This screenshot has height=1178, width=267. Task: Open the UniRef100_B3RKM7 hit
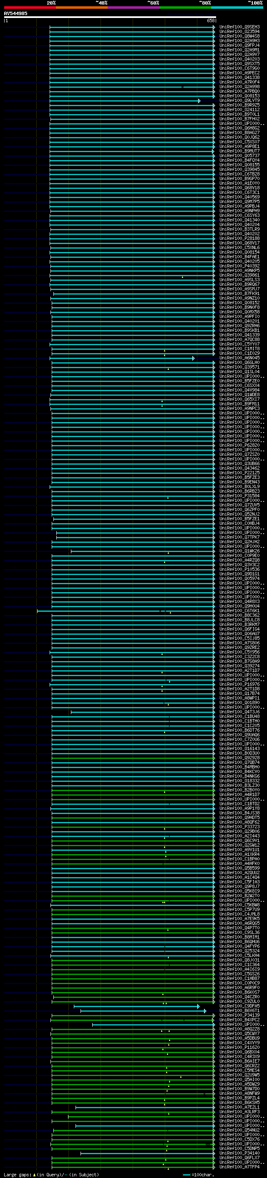239,624
